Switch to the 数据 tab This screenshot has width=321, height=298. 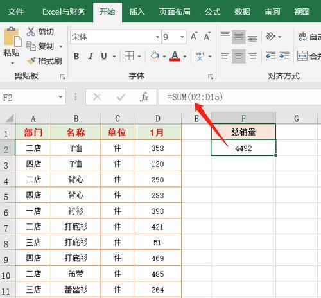tap(242, 12)
